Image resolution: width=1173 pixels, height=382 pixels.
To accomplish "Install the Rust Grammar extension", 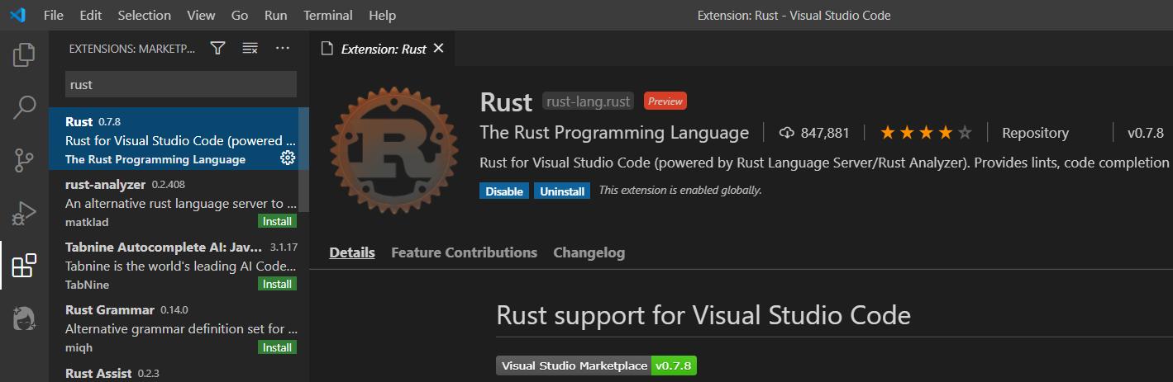I will click(277, 347).
